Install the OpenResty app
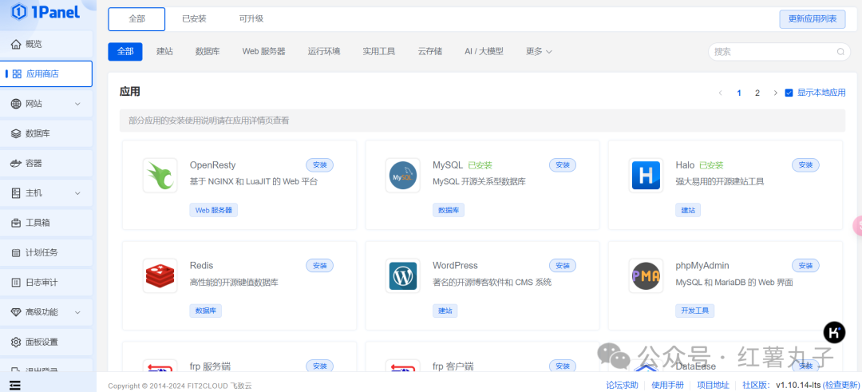This screenshot has height=392, width=862. click(319, 165)
